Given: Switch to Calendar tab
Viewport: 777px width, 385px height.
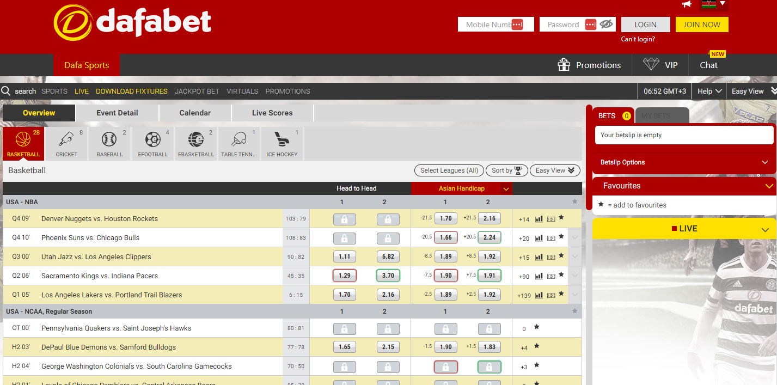Looking at the screenshot, I should point(195,113).
